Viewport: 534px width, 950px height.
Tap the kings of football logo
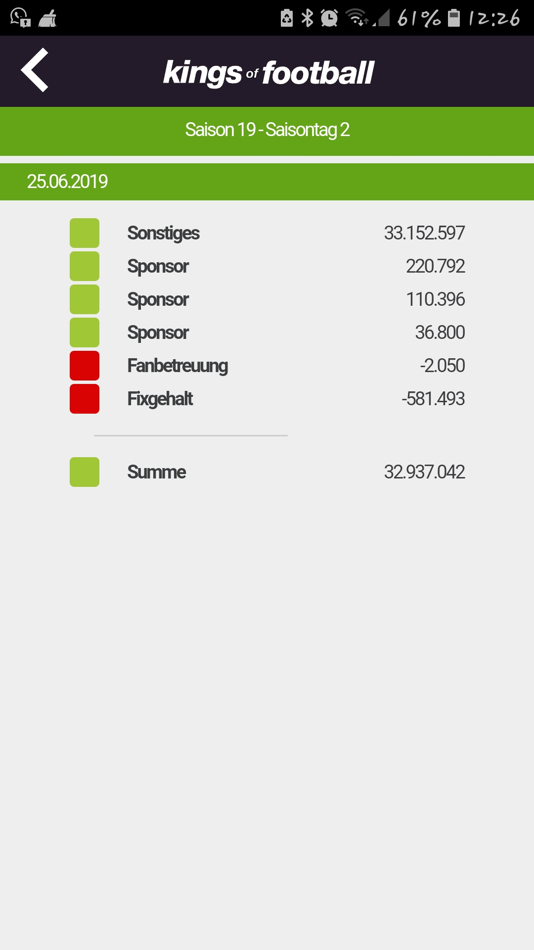point(268,73)
